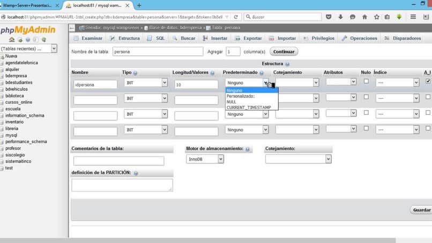Click Comentarios de la tabla field

tap(119, 161)
